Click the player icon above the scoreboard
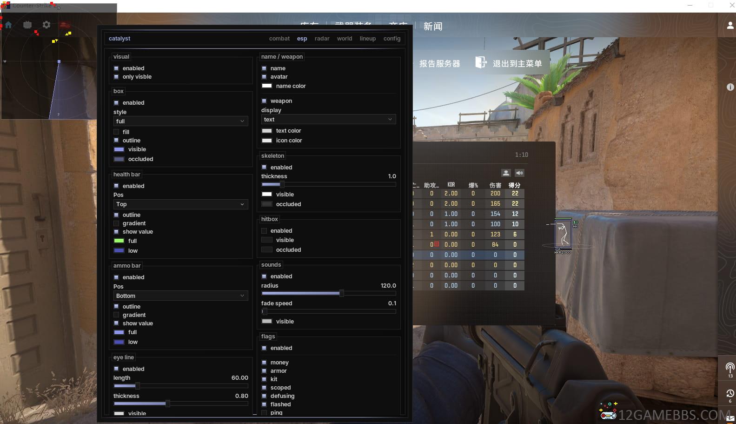This screenshot has height=424, width=736. point(506,173)
